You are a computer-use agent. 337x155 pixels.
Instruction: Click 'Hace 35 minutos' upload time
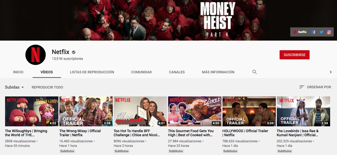click(18, 146)
